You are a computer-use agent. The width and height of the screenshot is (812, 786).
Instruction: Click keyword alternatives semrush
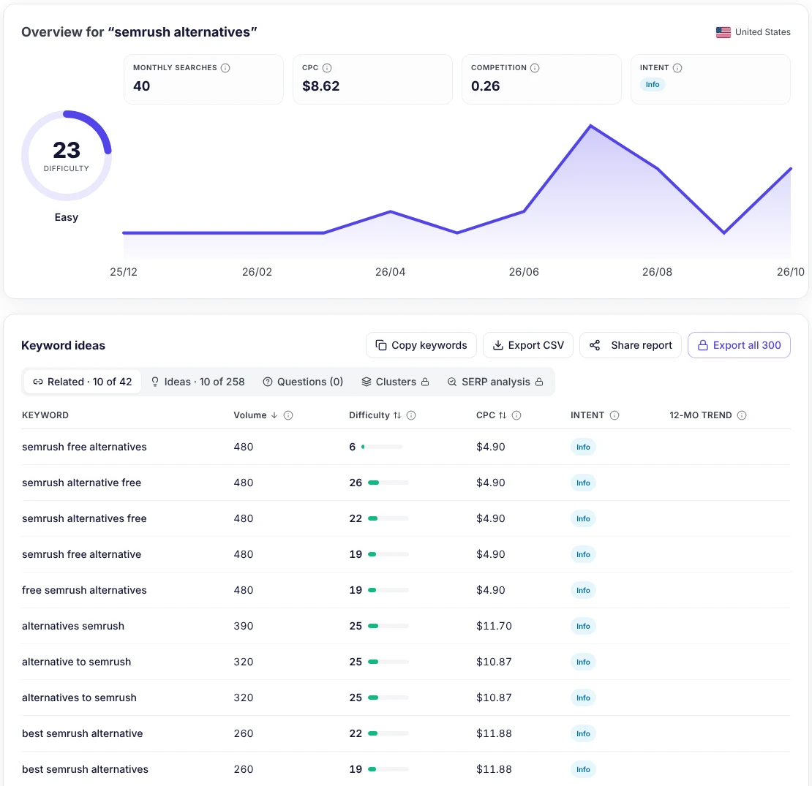coord(73,626)
